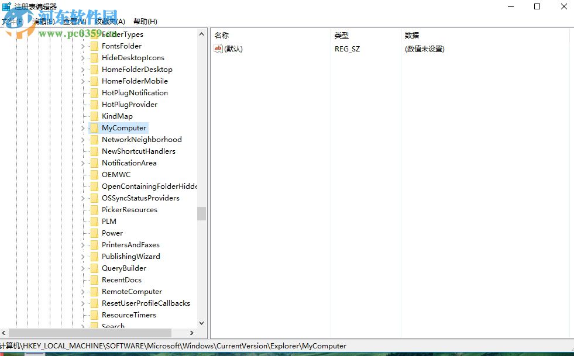Click the HideDesktopIcons folder icon
This screenshot has width=574, height=356.
pyautogui.click(x=94, y=58)
